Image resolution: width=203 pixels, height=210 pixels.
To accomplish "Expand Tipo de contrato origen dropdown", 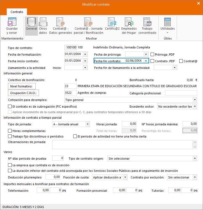I will (x=195, y=159).
